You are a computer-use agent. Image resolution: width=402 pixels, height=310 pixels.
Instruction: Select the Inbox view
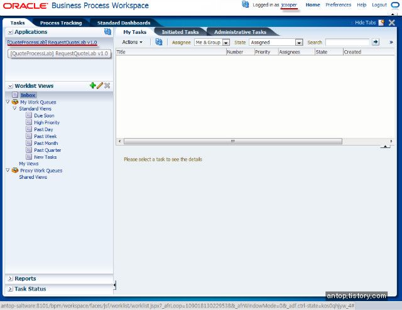28,95
